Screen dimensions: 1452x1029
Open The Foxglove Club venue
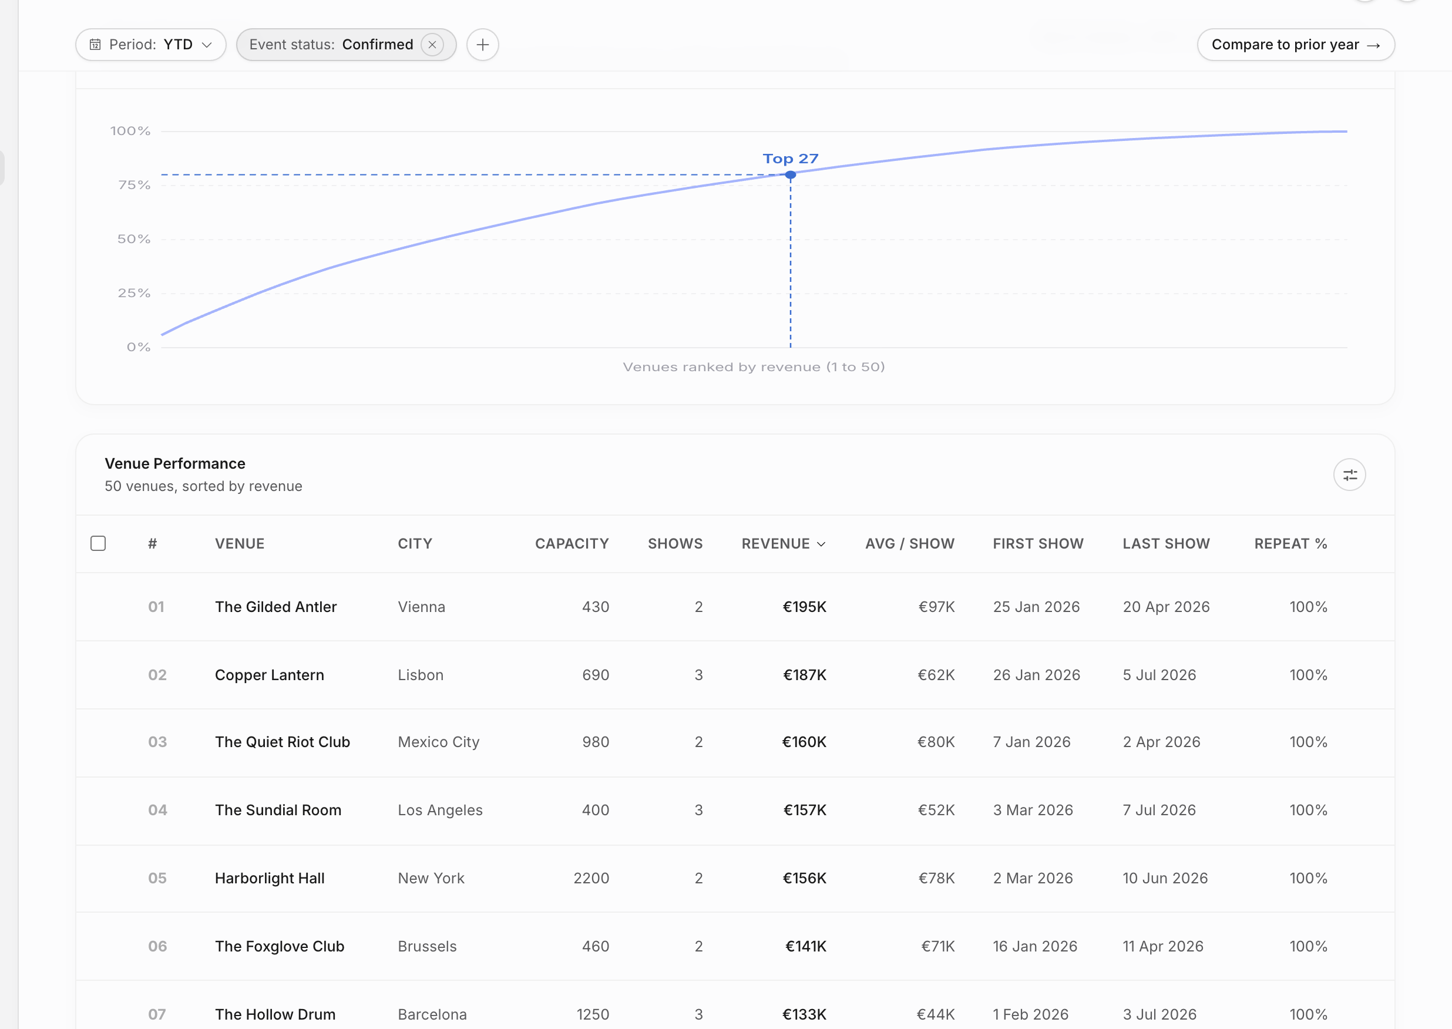coord(280,946)
